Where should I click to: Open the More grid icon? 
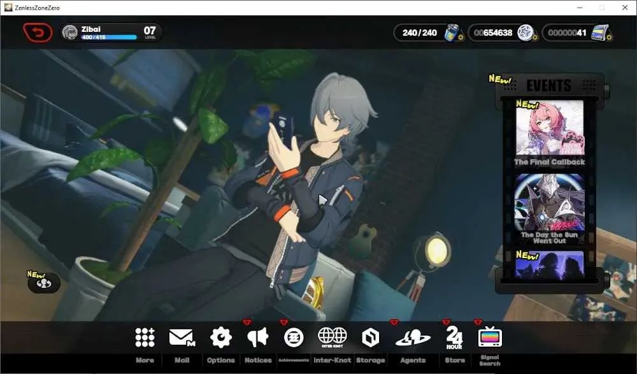(145, 338)
